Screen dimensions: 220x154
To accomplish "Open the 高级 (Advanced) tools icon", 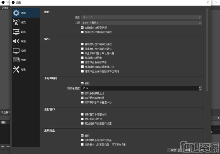I will click(16, 69).
